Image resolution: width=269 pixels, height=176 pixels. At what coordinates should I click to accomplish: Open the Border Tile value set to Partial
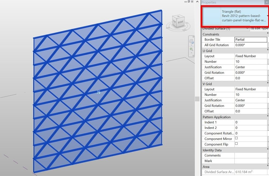(x=250, y=39)
